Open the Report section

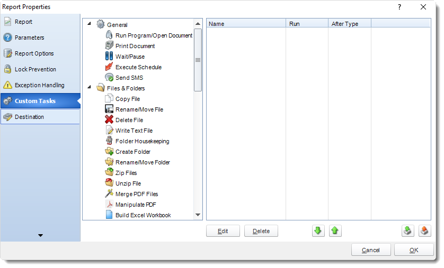pyautogui.click(x=40, y=22)
